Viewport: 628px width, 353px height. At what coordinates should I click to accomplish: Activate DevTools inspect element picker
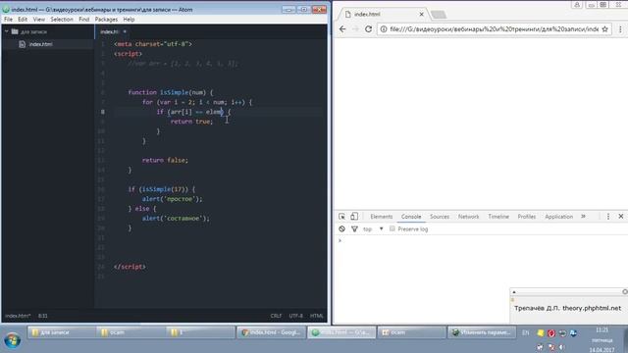pyautogui.click(x=341, y=217)
